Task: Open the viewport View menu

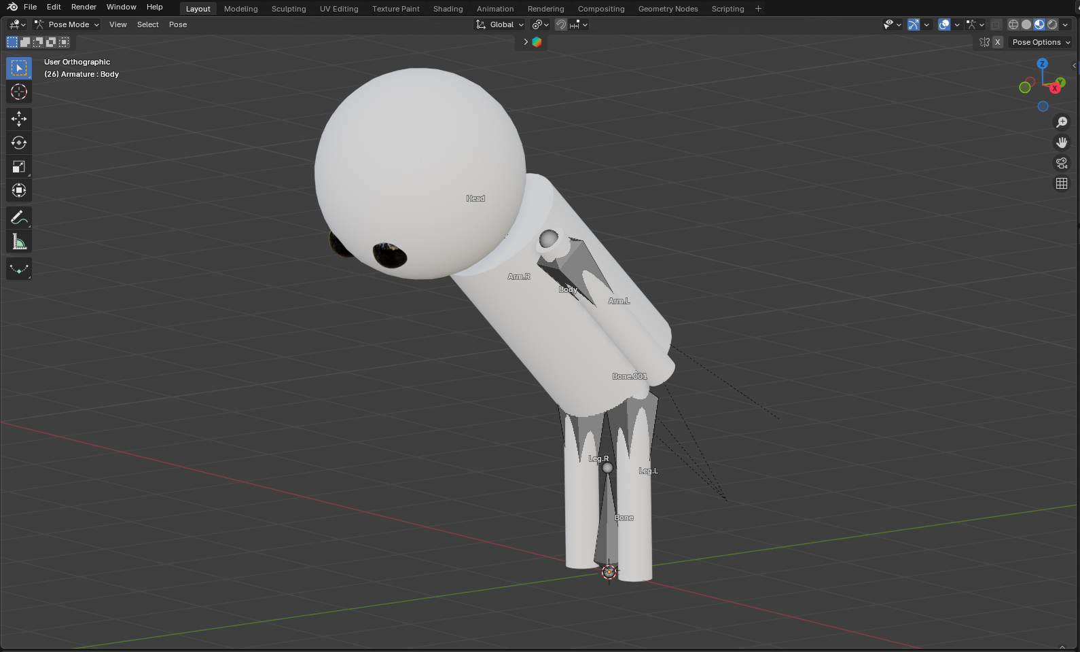Action: tap(118, 24)
